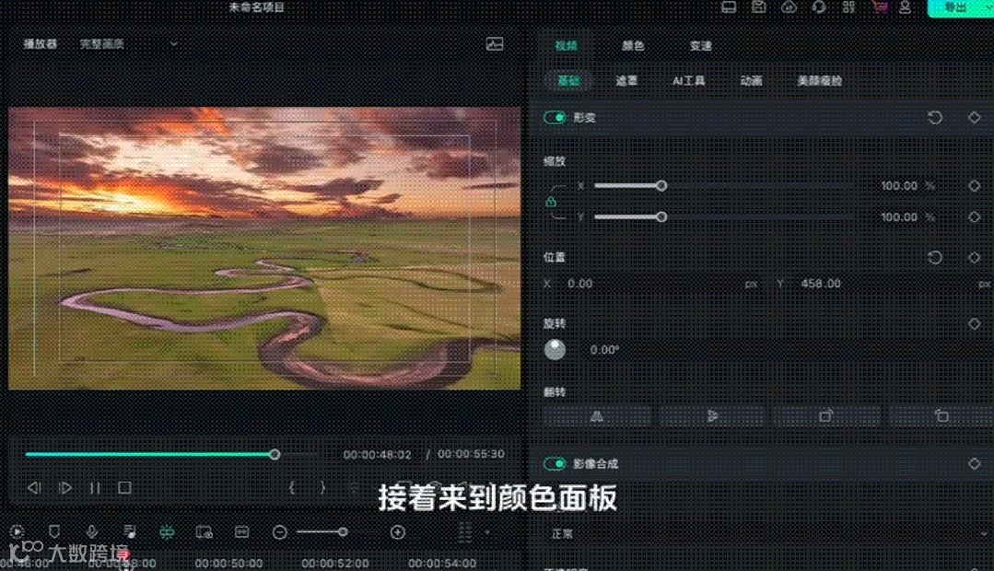Toggle the 影像合成 compositing switch
The width and height of the screenshot is (994, 571).
tap(554, 465)
